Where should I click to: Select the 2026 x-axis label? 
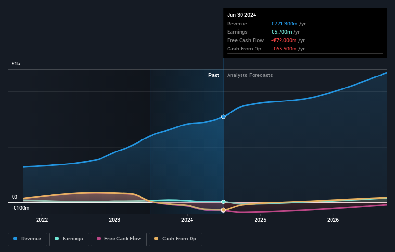click(333, 220)
